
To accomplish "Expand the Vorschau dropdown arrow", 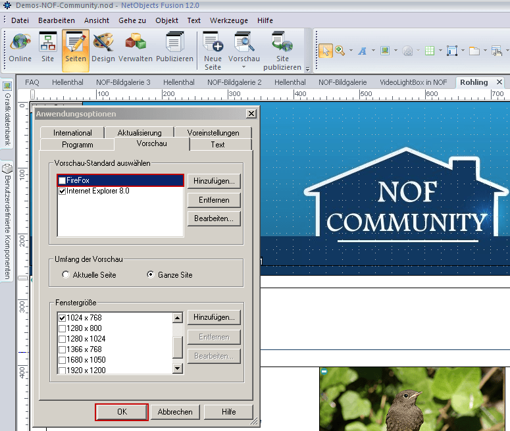I will (x=243, y=67).
